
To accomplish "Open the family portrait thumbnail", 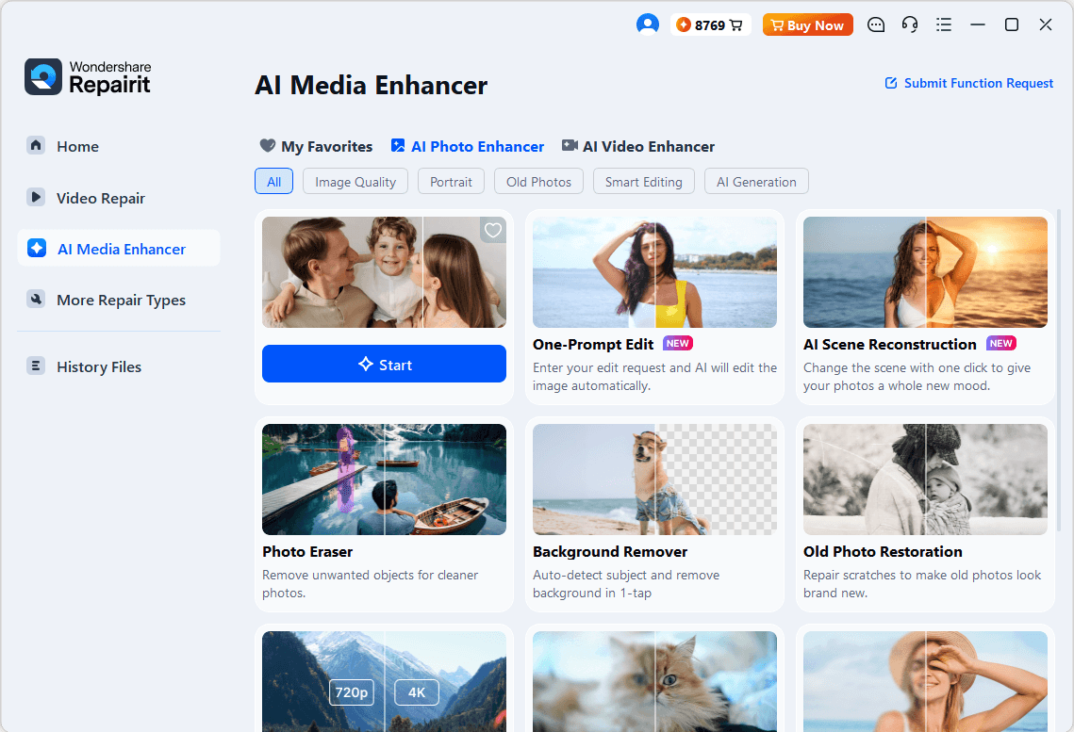I will point(385,272).
